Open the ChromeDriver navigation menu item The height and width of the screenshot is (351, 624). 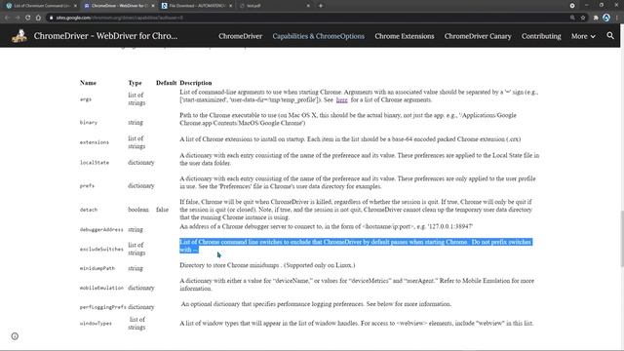[x=240, y=36]
